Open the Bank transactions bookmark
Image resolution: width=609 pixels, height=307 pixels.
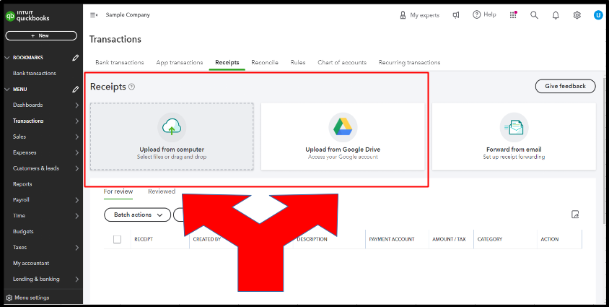point(35,73)
